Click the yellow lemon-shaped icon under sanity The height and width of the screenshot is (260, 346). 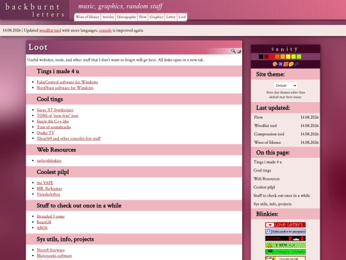tap(291, 64)
